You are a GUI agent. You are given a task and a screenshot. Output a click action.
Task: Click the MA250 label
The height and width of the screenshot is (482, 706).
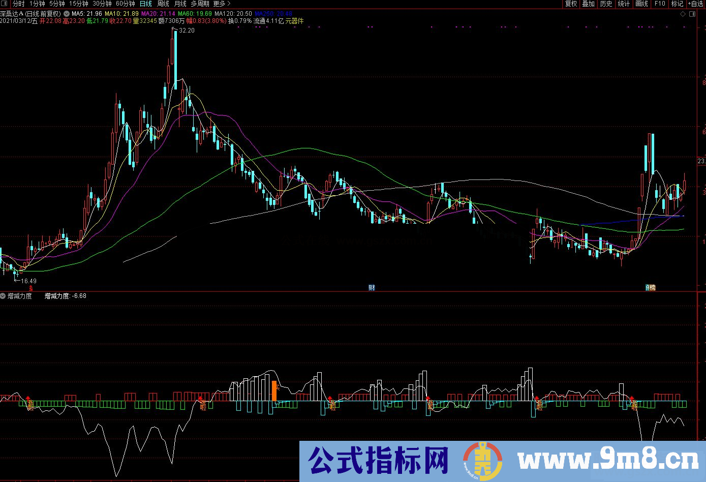pyautogui.click(x=273, y=14)
